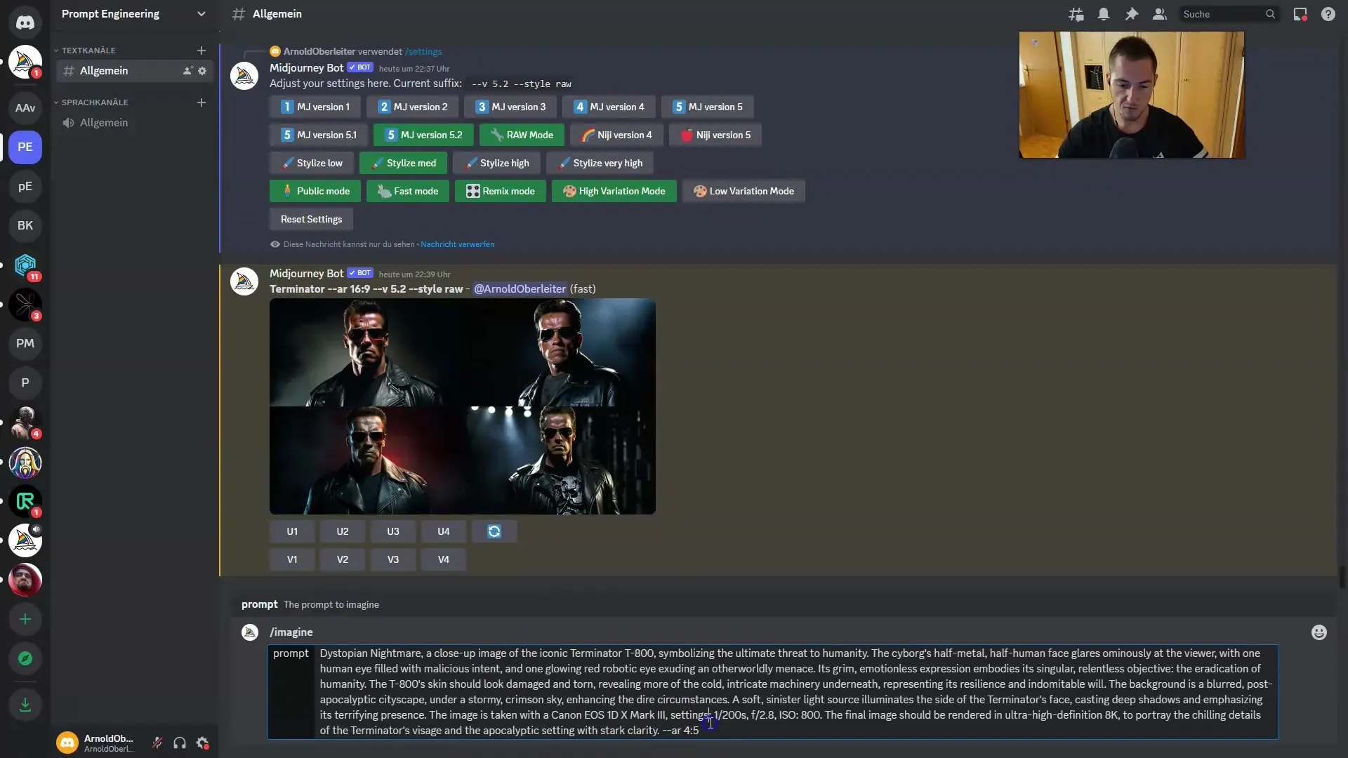This screenshot has height=758, width=1348.
Task: Select MJ version 5.1 button
Action: click(319, 135)
